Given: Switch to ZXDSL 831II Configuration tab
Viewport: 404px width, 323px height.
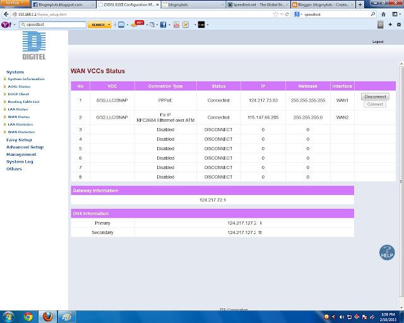Looking at the screenshot, I should pyautogui.click(x=128, y=4).
